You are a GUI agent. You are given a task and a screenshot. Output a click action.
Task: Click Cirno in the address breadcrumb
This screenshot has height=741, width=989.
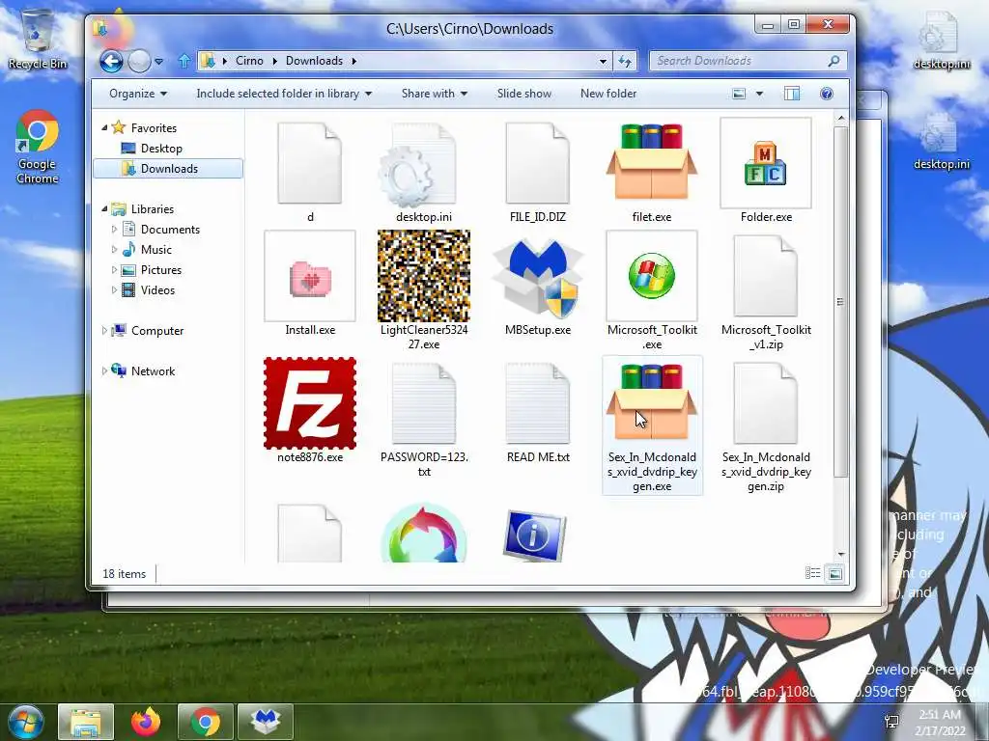249,61
